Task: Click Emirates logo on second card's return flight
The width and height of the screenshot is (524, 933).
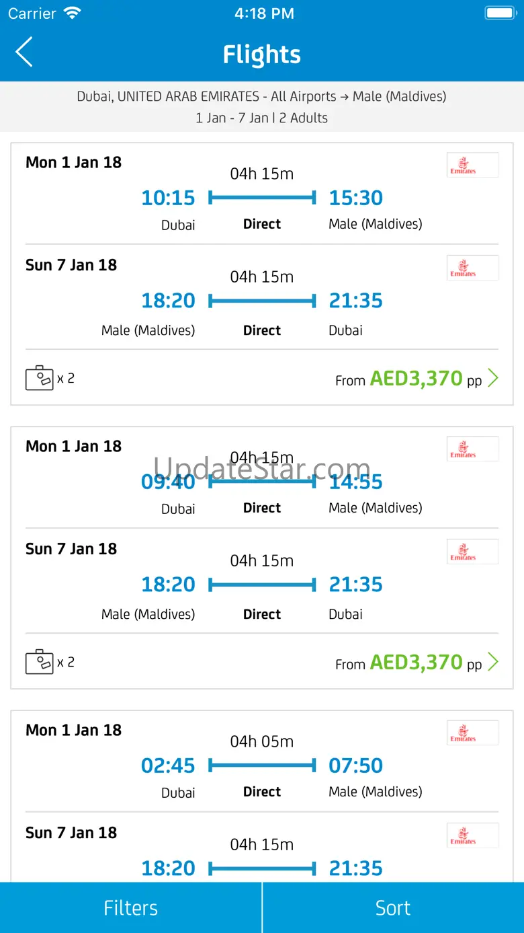Action: (x=472, y=552)
